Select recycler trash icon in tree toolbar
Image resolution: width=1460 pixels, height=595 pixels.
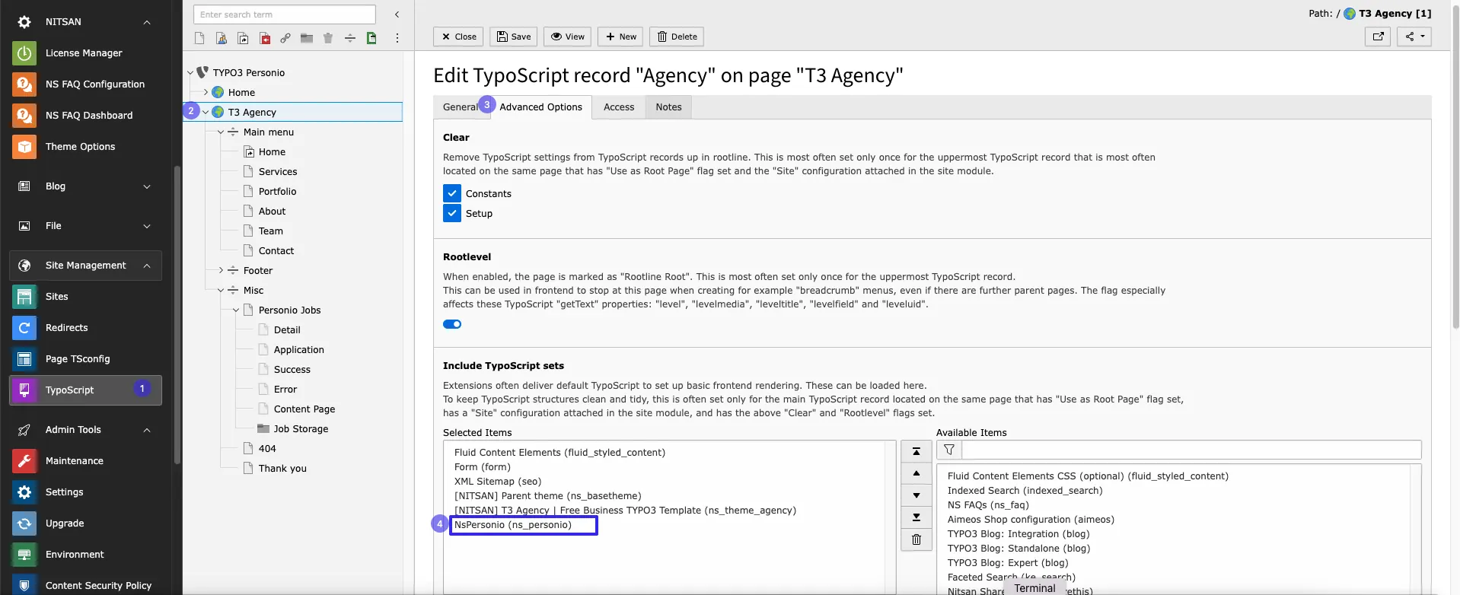click(x=328, y=38)
